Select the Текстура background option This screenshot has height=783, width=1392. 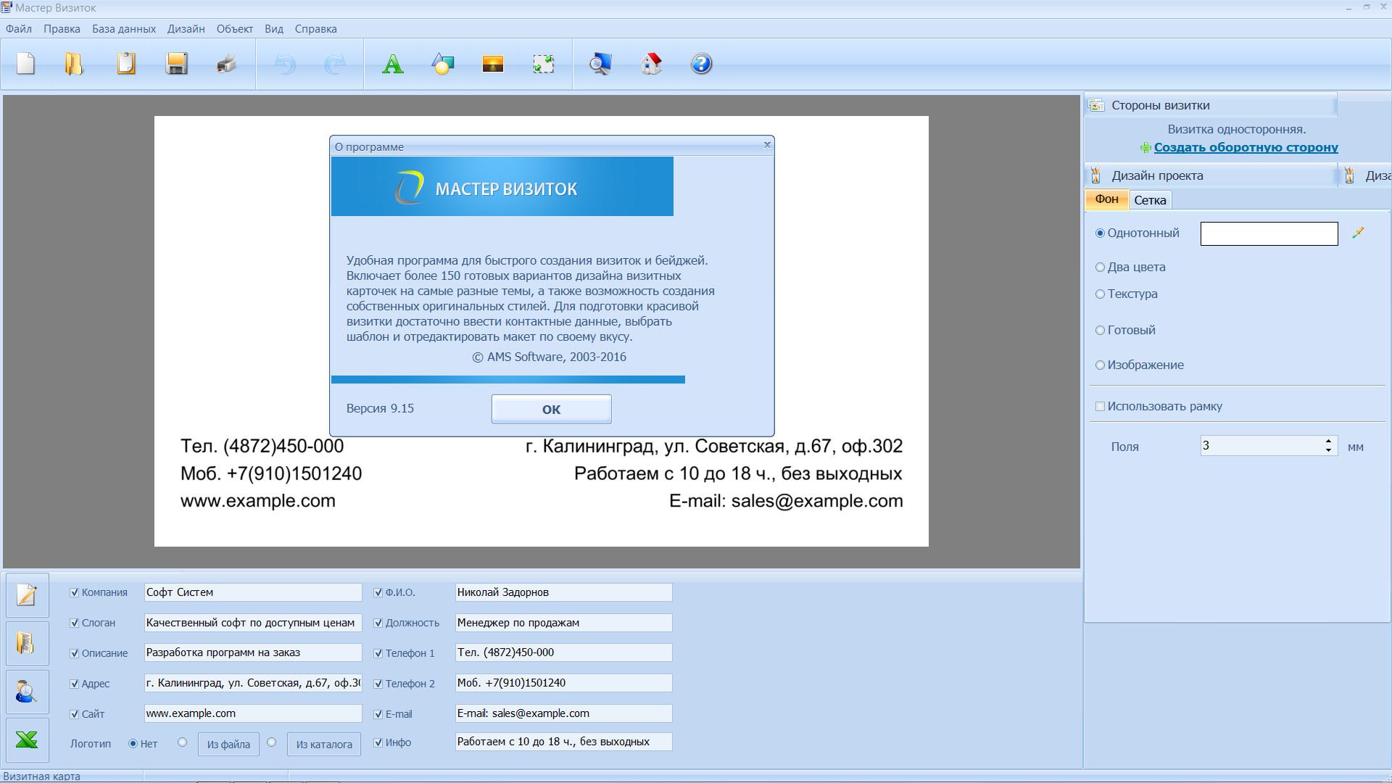click(1100, 294)
